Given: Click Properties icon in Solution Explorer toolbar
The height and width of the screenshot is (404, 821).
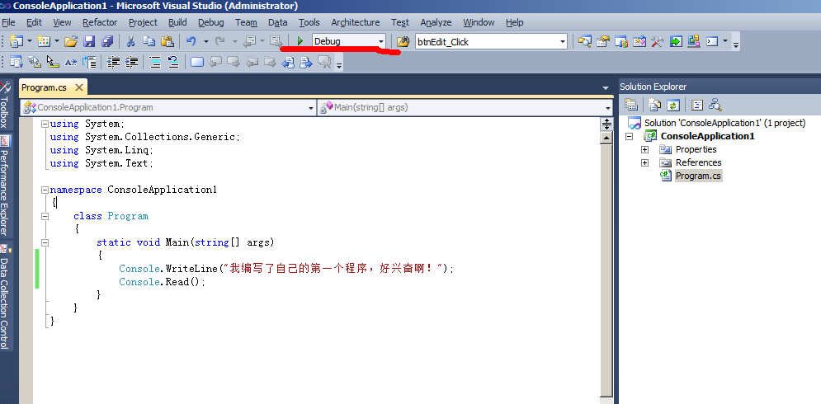Looking at the screenshot, I should 631,106.
